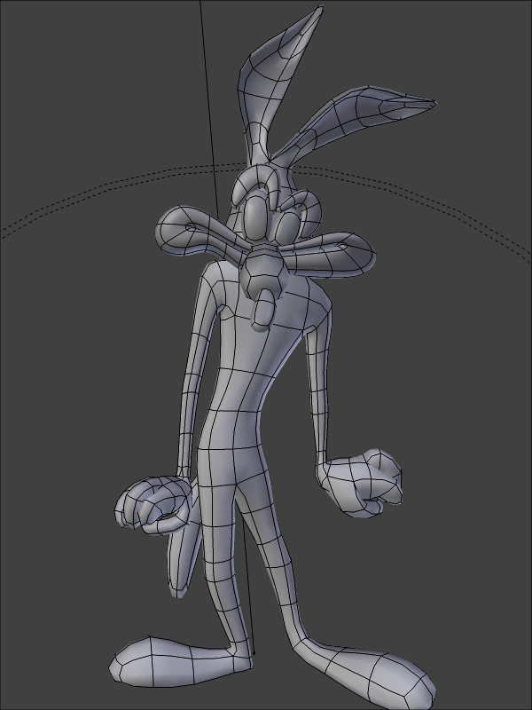Select the cheek fur tuft near the axis line
The width and height of the screenshot is (532, 710).
click(194, 232)
